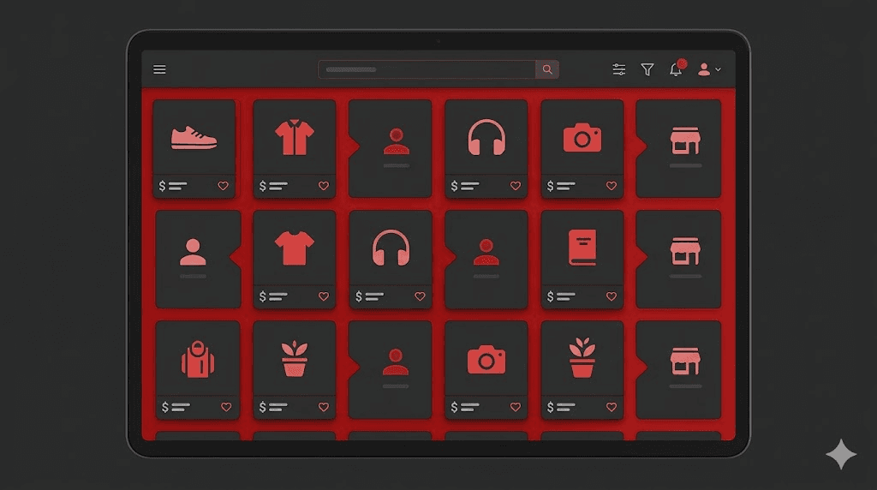Open profile card between plant and camera cards
Viewport: 877px width, 490px height.
click(390, 369)
